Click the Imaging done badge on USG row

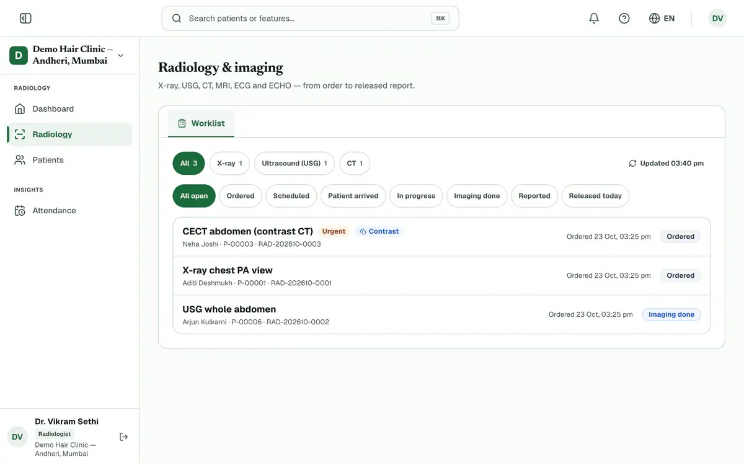click(671, 314)
